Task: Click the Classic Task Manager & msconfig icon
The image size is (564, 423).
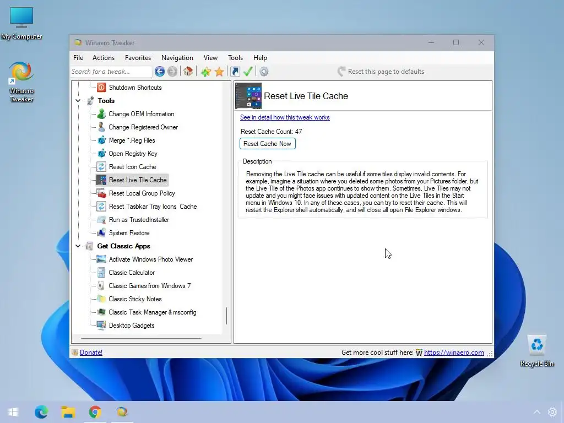Action: [101, 312]
